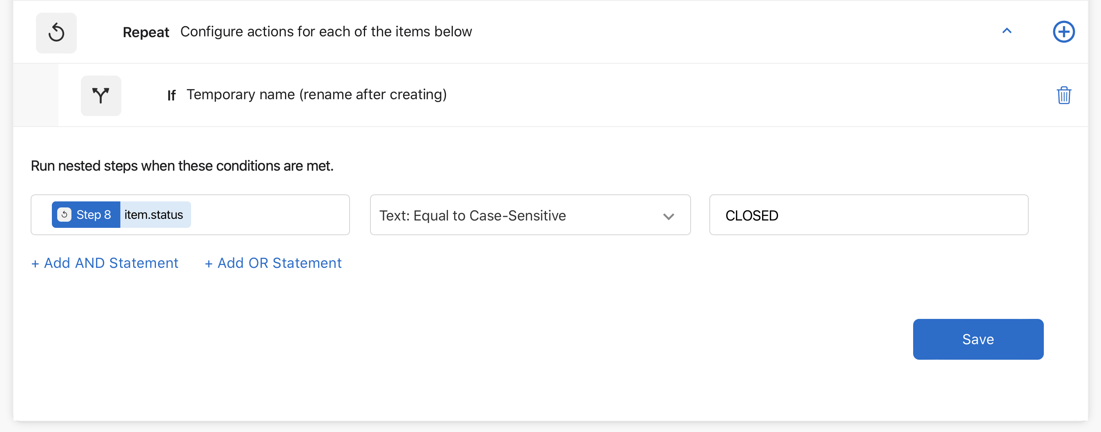Screen dimensions: 1101x432
Task: Click the Repeat loop icon
Action: tap(56, 33)
